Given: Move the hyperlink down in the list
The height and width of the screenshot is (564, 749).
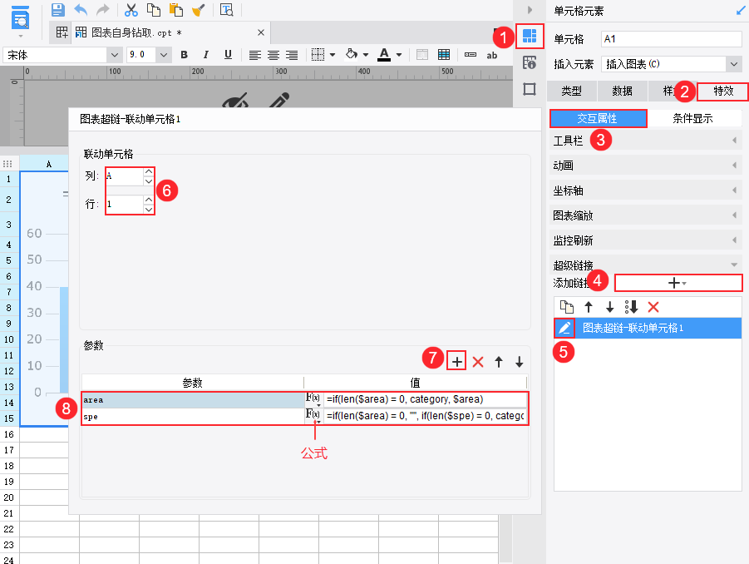Looking at the screenshot, I should 609,307.
